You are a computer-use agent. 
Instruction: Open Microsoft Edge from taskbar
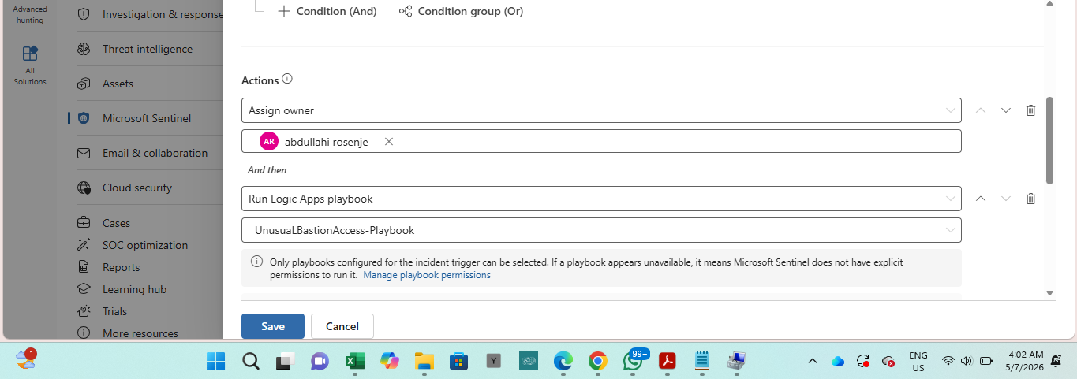click(563, 361)
